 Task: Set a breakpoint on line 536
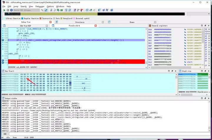click(x=3, y=56)
